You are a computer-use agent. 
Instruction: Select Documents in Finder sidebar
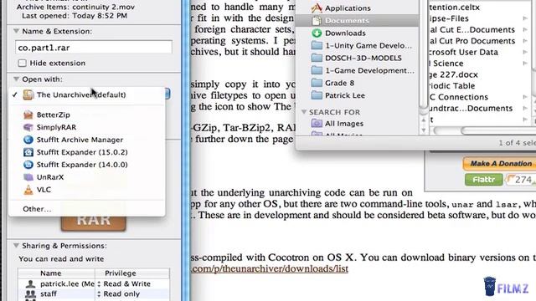click(358, 20)
